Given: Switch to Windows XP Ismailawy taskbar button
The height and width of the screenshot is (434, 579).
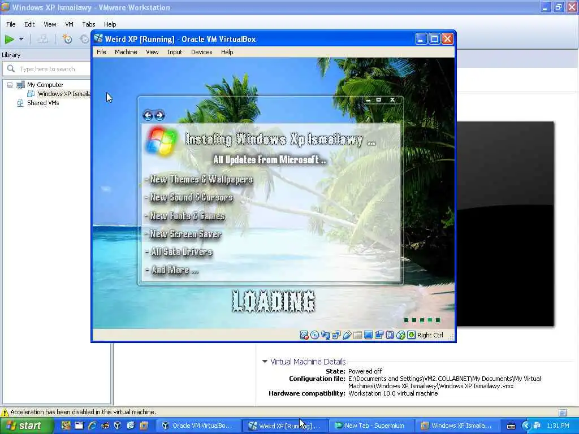Looking at the screenshot, I should [457, 426].
